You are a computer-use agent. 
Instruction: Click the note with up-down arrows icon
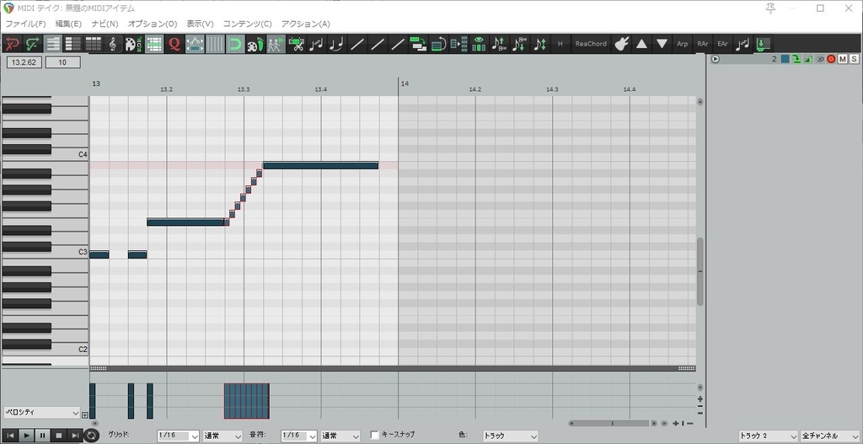[540, 44]
